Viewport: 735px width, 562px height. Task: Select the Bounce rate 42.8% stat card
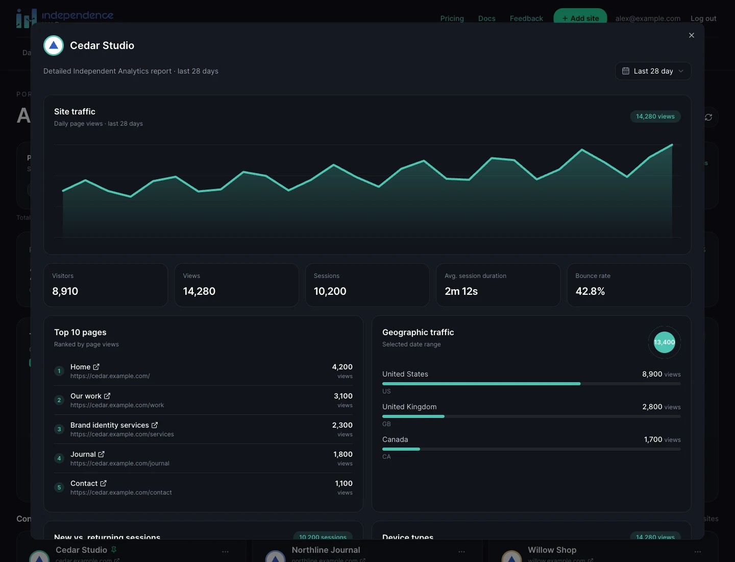coord(629,285)
